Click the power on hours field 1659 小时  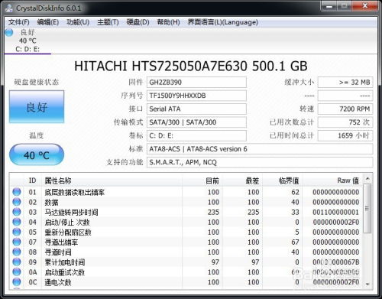[x=345, y=135]
